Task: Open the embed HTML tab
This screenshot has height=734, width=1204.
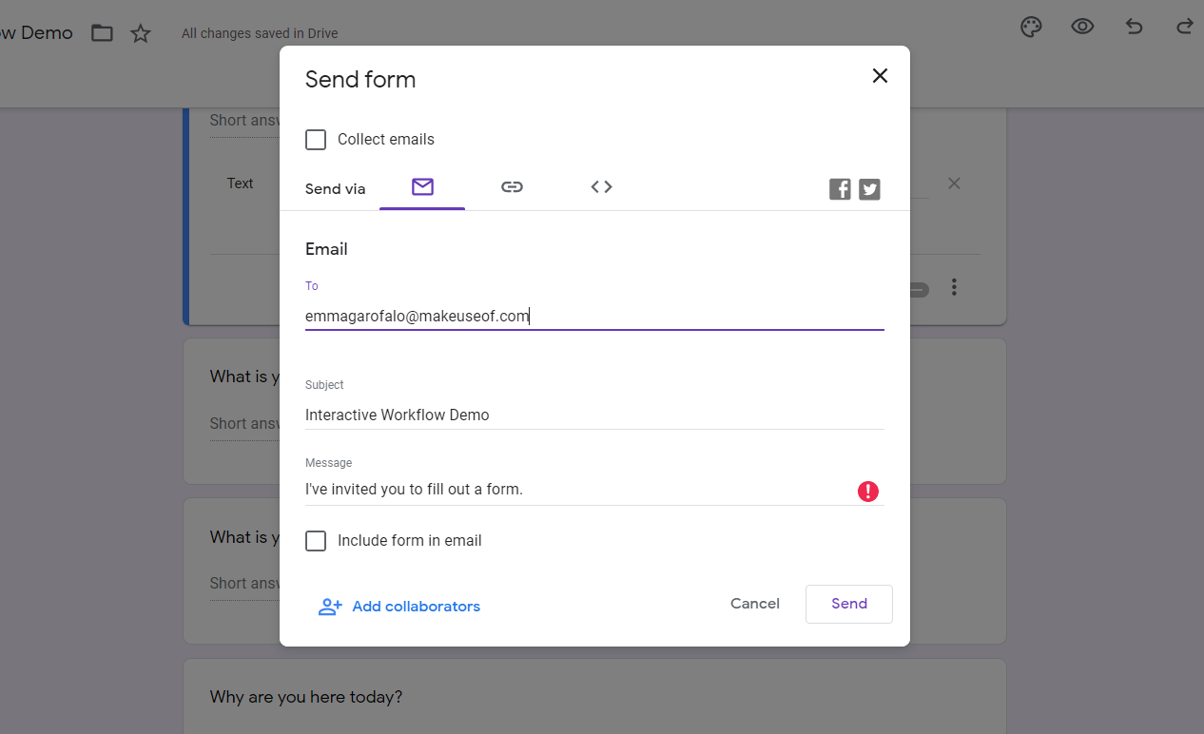Action: click(601, 187)
